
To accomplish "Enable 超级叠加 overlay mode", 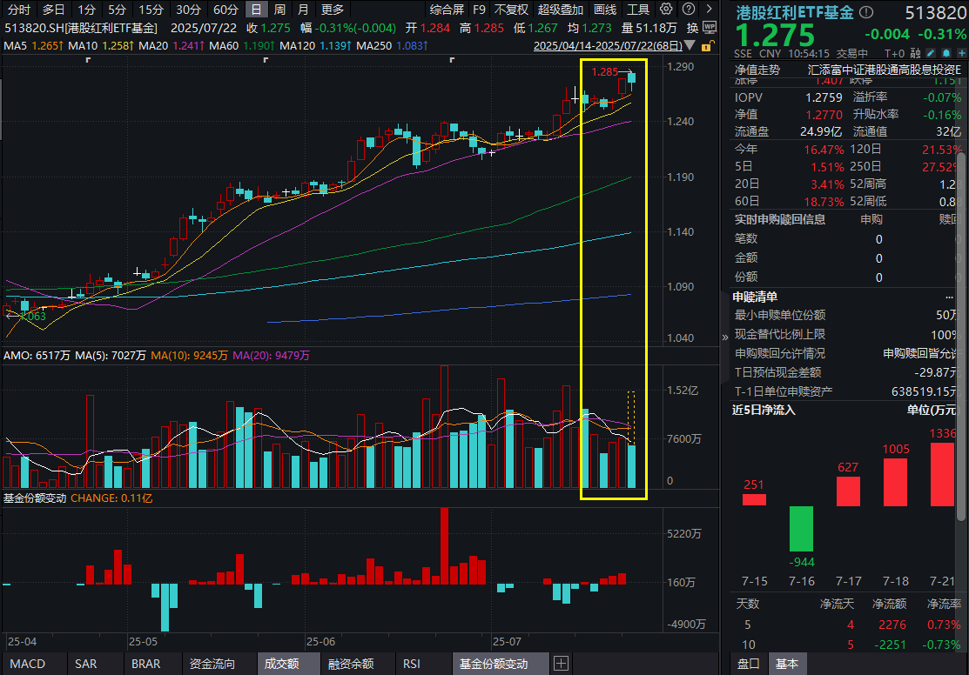I will pos(558,10).
